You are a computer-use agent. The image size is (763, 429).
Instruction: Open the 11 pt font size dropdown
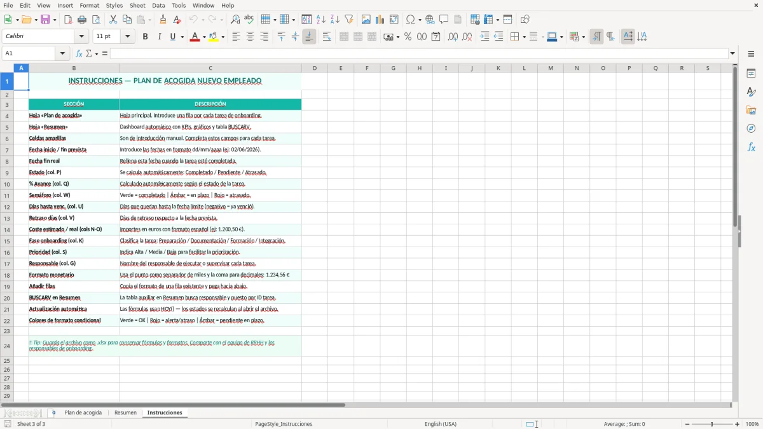coord(128,37)
